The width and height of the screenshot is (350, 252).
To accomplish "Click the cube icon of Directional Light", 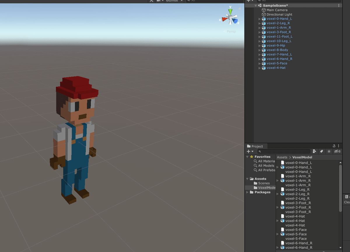I will (x=264, y=15).
